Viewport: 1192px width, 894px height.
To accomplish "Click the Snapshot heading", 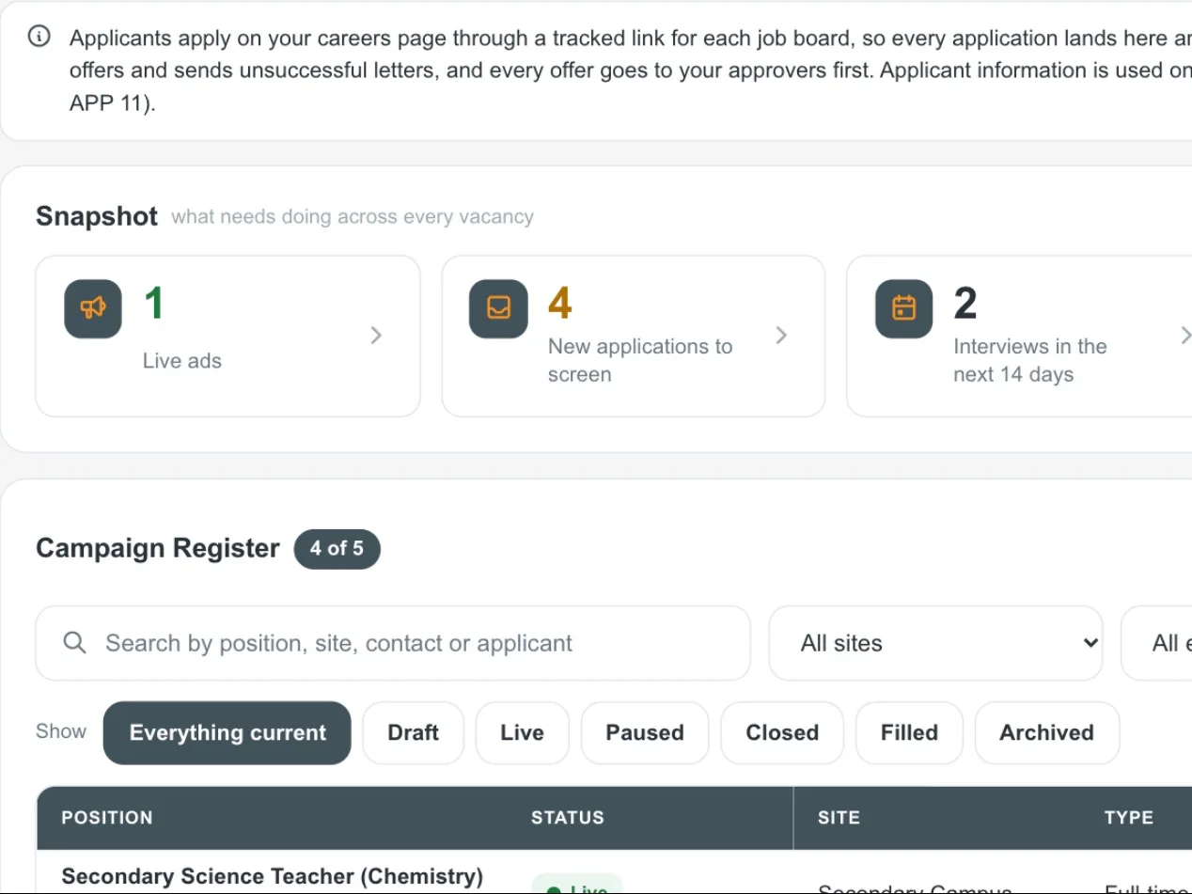I will click(x=97, y=216).
